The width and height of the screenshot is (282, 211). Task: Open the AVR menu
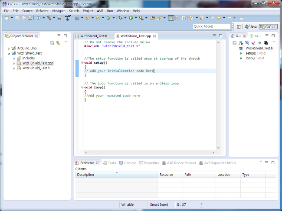[100, 11]
